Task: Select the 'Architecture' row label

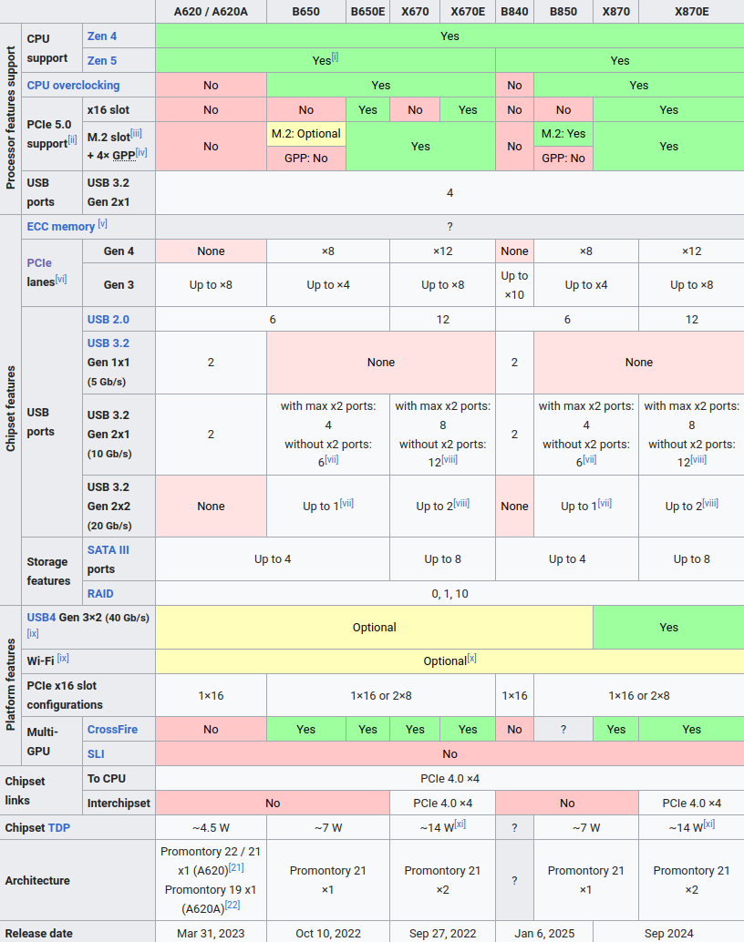Action: coord(37,881)
